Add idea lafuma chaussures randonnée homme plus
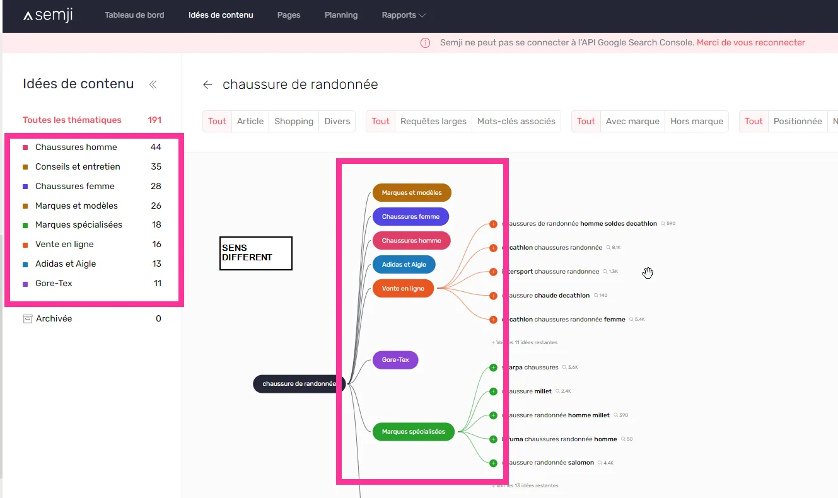 coord(493,439)
